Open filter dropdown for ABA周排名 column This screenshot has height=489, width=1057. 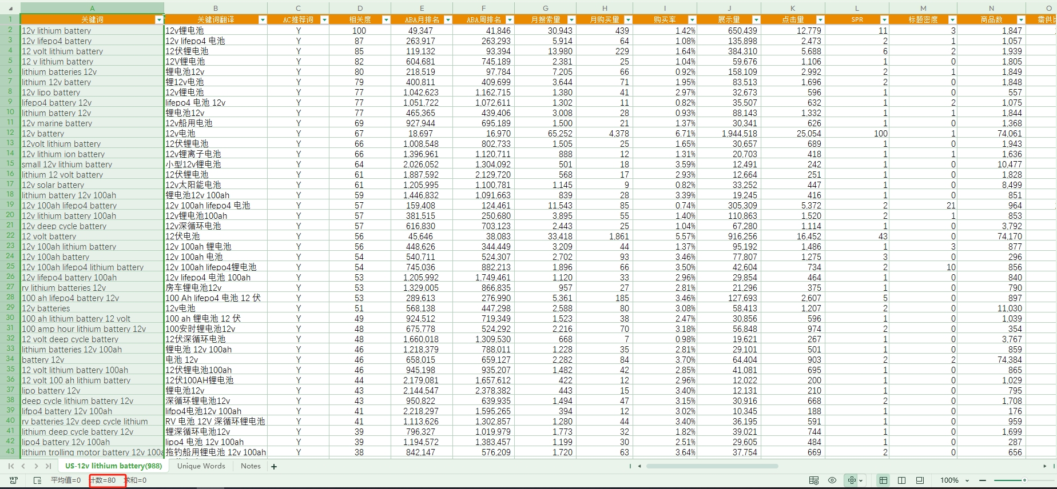tap(510, 19)
